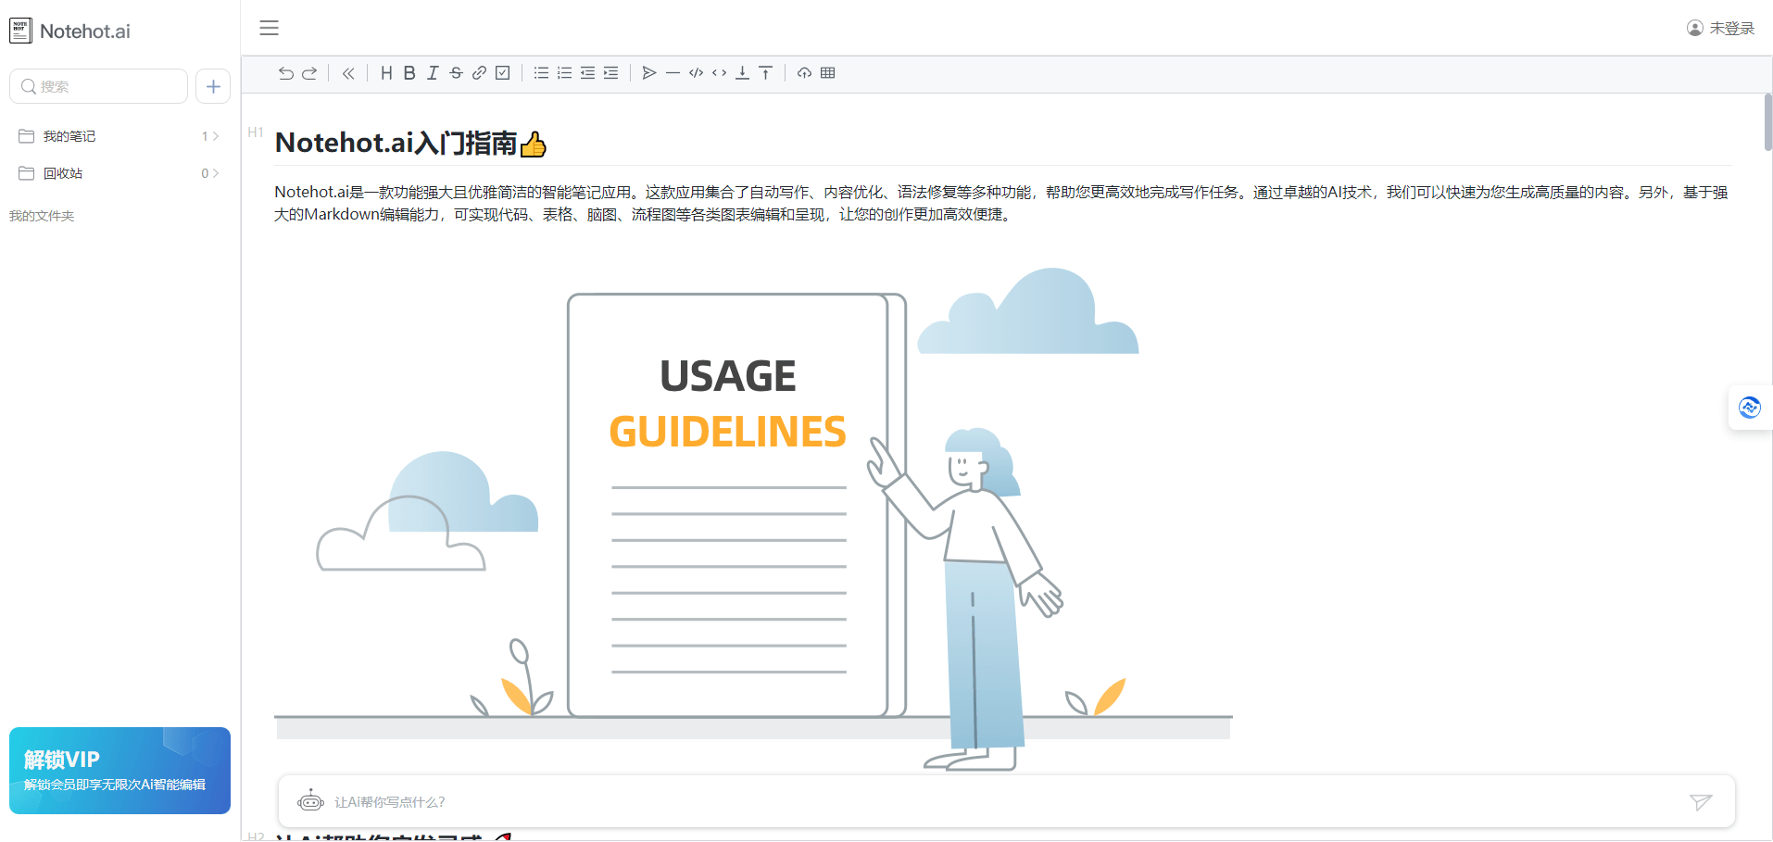Click the Usage Guidelines illustration

pos(753,519)
